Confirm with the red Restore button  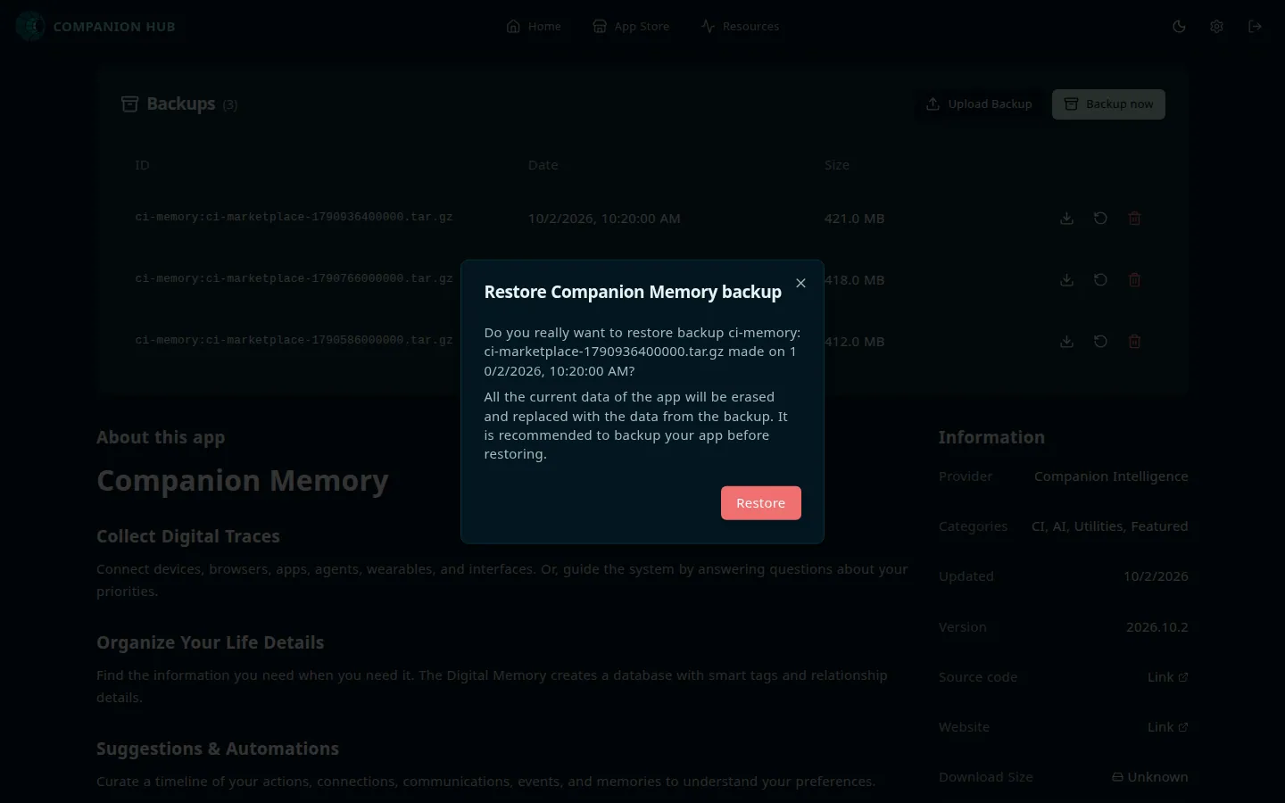click(760, 503)
